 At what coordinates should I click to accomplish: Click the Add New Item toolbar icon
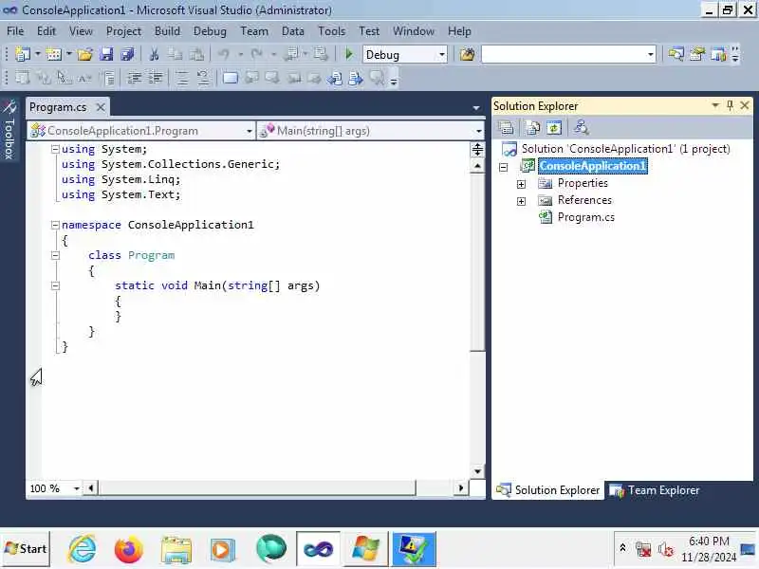[54, 54]
